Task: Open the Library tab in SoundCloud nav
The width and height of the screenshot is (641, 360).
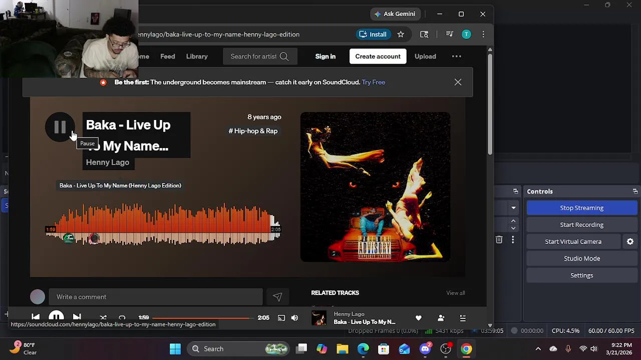Action: [197, 56]
